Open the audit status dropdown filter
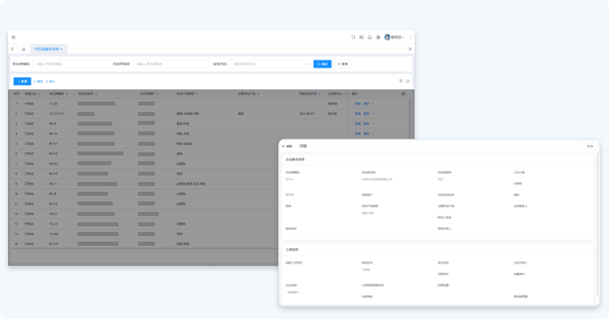Viewport: 609px width, 319px height. (x=269, y=64)
